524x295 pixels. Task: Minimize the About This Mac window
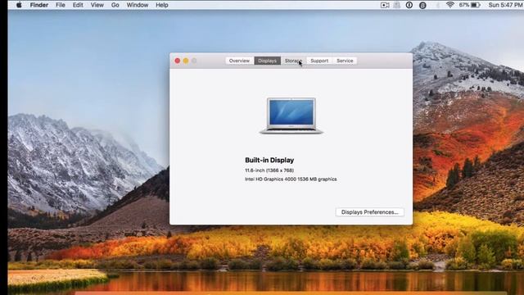click(x=186, y=61)
